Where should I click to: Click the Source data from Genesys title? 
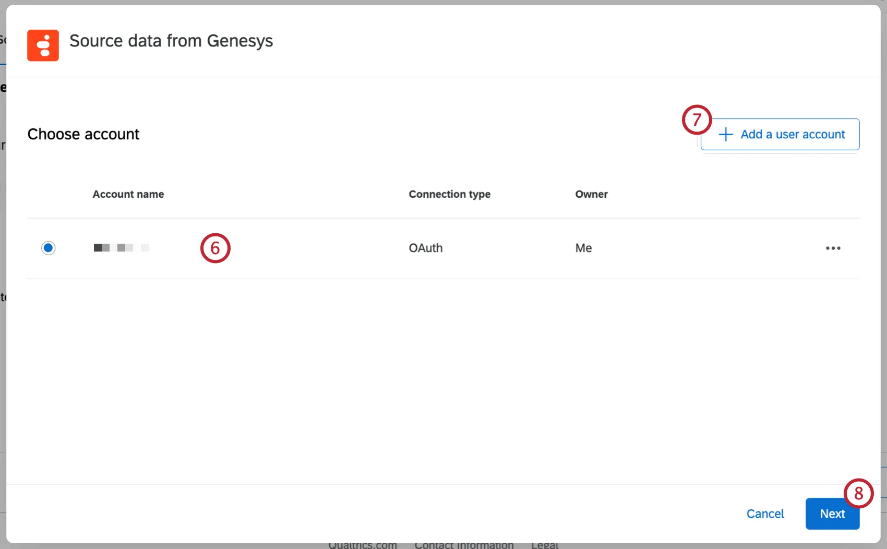click(171, 41)
